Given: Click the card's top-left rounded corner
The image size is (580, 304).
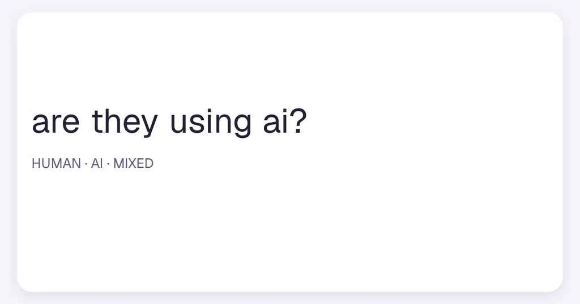Looking at the screenshot, I should pyautogui.click(x=24, y=19).
